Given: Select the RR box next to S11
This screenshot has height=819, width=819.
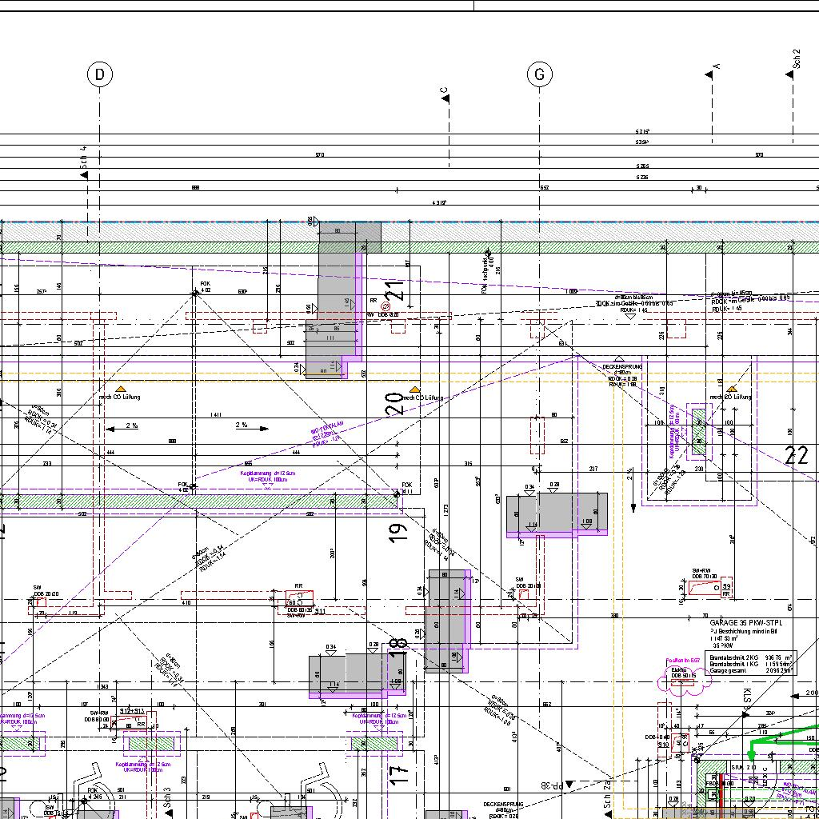Looking at the screenshot, I should (x=299, y=599).
